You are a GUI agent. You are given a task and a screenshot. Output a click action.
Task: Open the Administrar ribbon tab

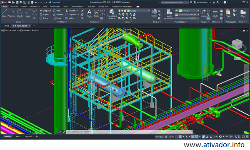coord(55,7)
